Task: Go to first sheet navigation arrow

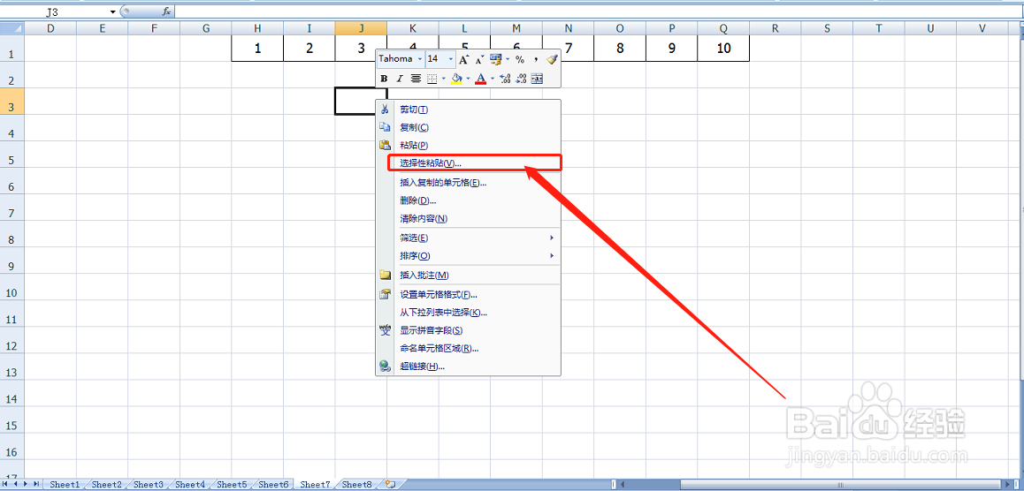Action: (7, 484)
